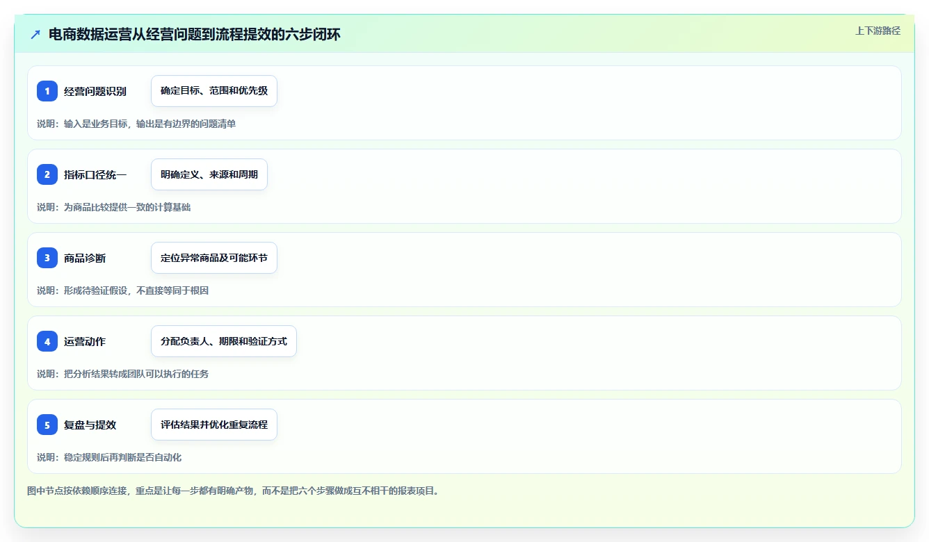Click note 说明：为商品比较提供一致的计算基础
Image resolution: width=929 pixels, height=542 pixels.
(x=113, y=207)
